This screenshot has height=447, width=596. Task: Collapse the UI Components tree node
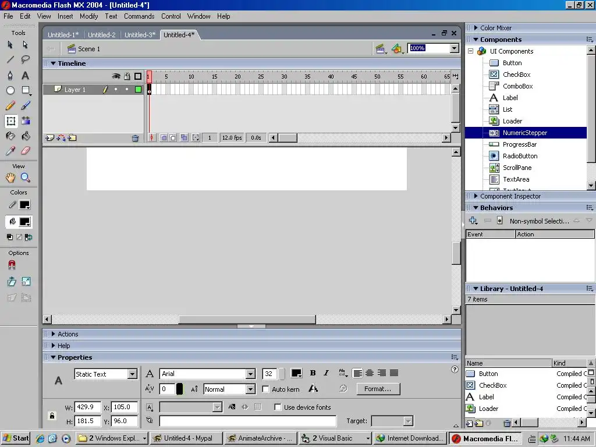470,51
